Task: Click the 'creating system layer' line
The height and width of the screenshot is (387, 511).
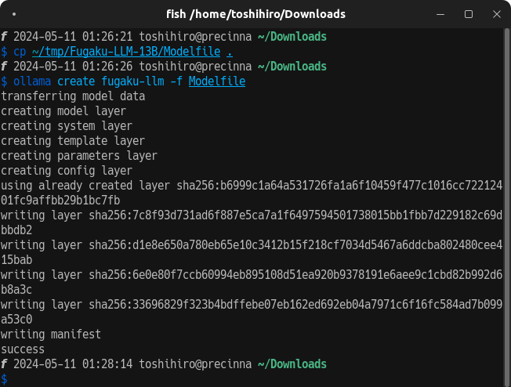Action: pos(67,126)
